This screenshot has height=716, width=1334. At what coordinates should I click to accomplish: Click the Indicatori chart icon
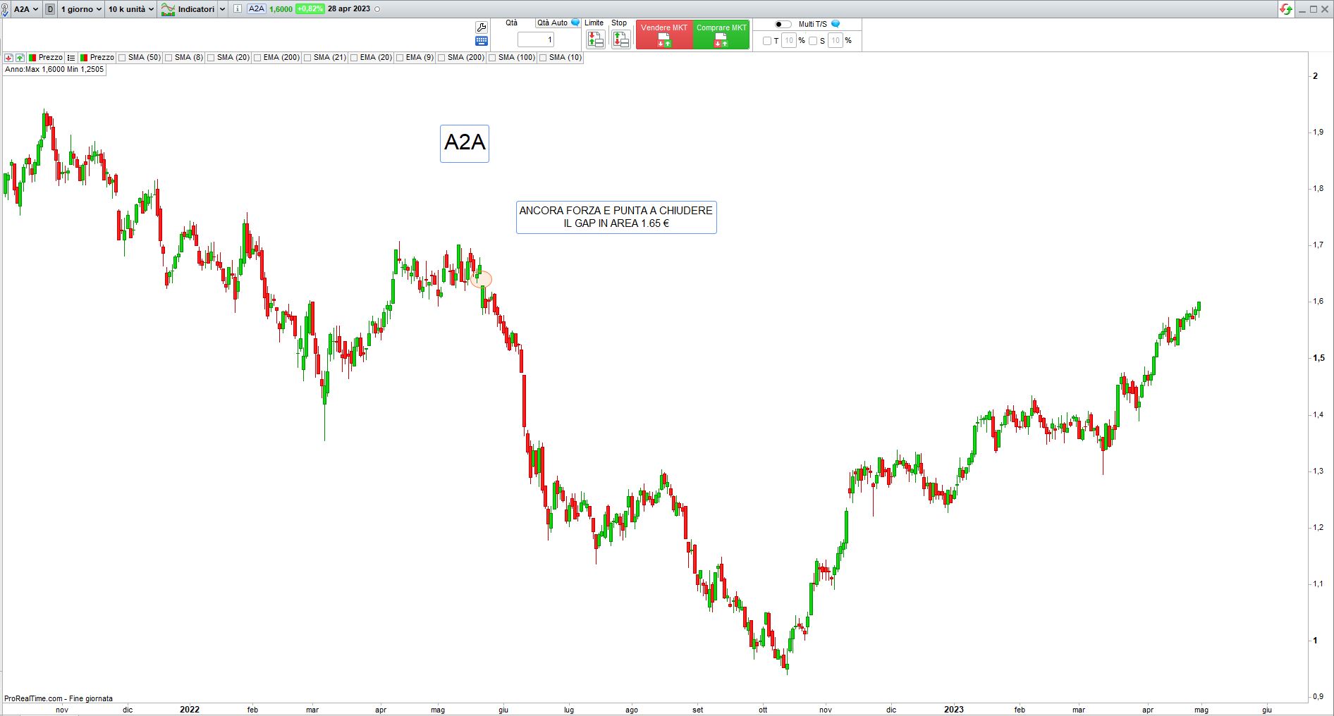[x=168, y=9]
